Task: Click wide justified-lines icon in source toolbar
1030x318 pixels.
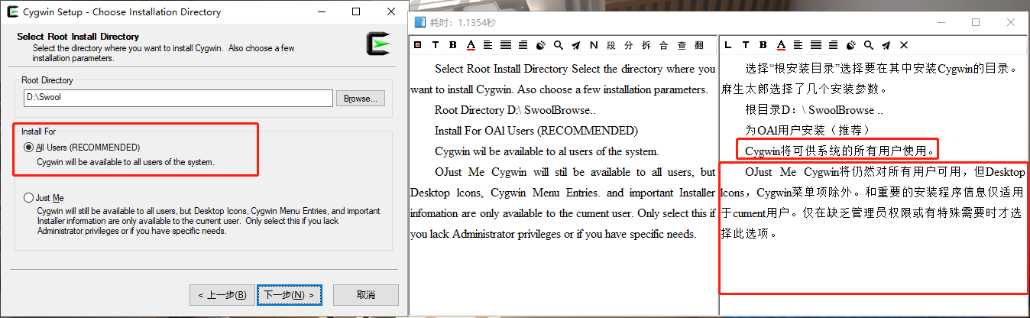Action: pos(506,45)
